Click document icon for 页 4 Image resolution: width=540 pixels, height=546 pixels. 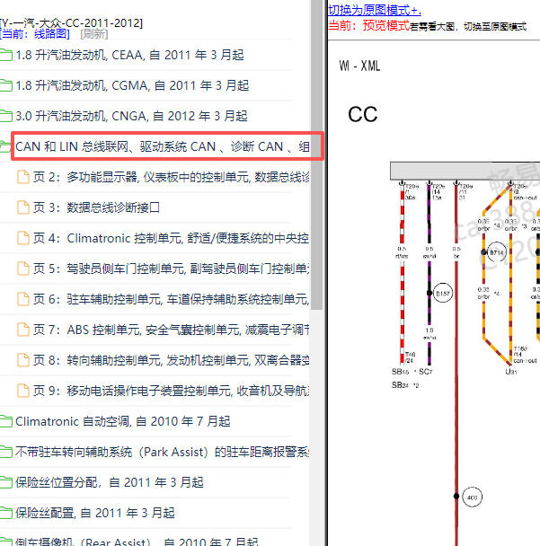pyautogui.click(x=23, y=238)
